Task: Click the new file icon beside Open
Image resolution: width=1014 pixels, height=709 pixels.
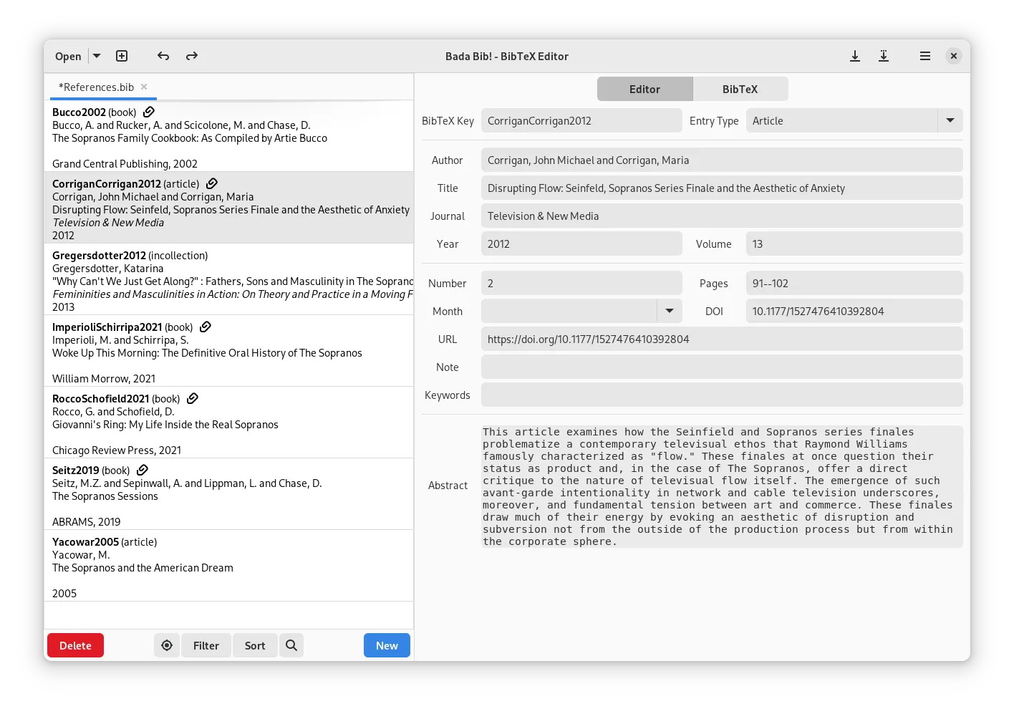Action: pos(122,56)
